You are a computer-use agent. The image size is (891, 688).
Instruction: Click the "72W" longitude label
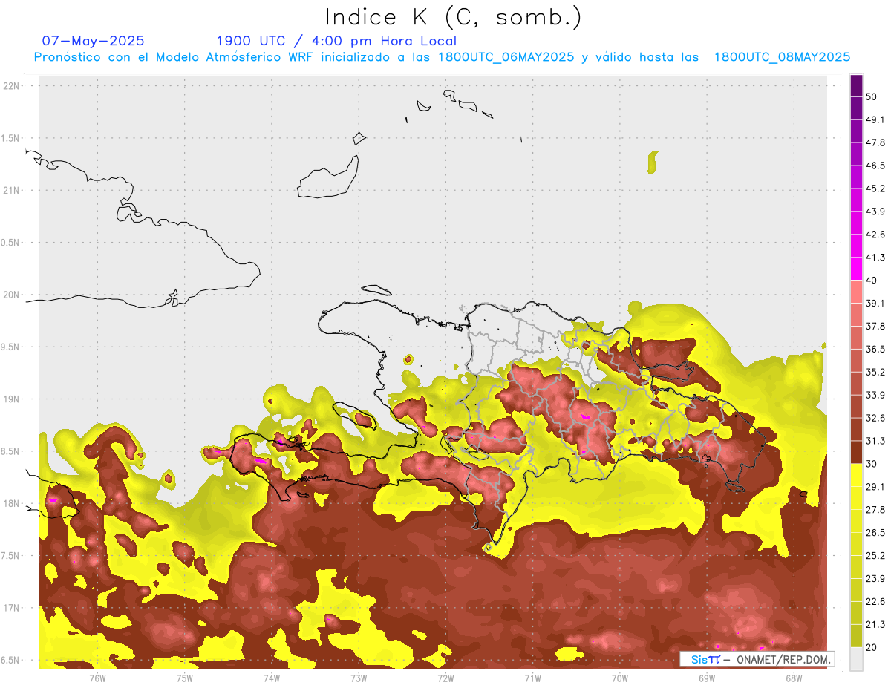click(x=446, y=678)
